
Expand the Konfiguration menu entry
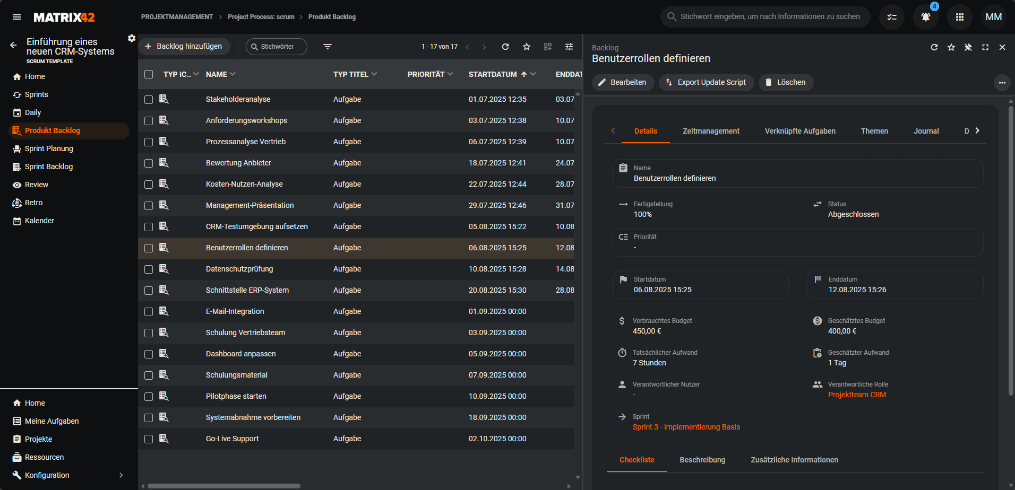[121, 475]
